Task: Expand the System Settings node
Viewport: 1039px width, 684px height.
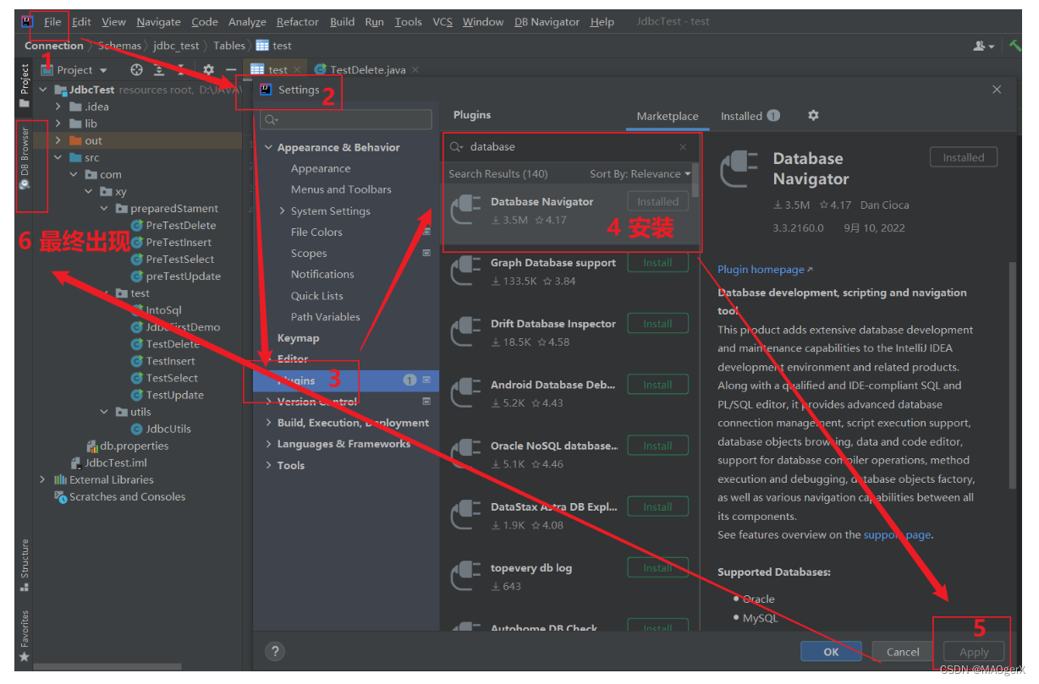Action: [283, 211]
